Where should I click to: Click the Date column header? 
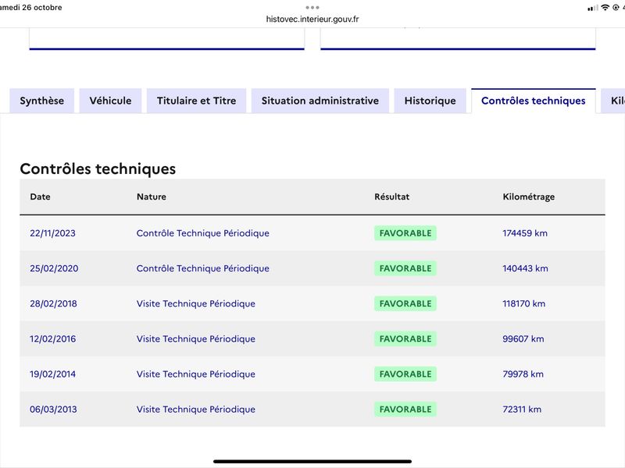tap(41, 197)
